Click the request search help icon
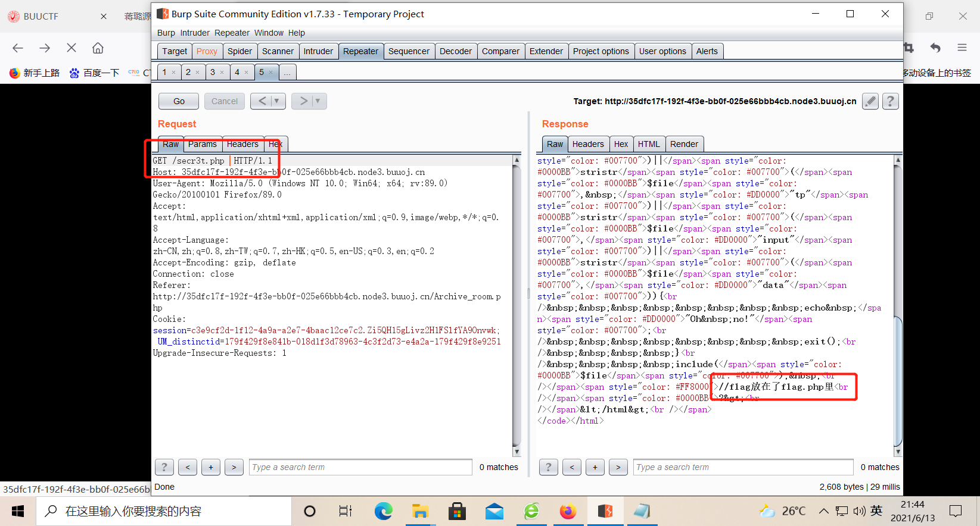This screenshot has height=526, width=980. pyautogui.click(x=164, y=467)
